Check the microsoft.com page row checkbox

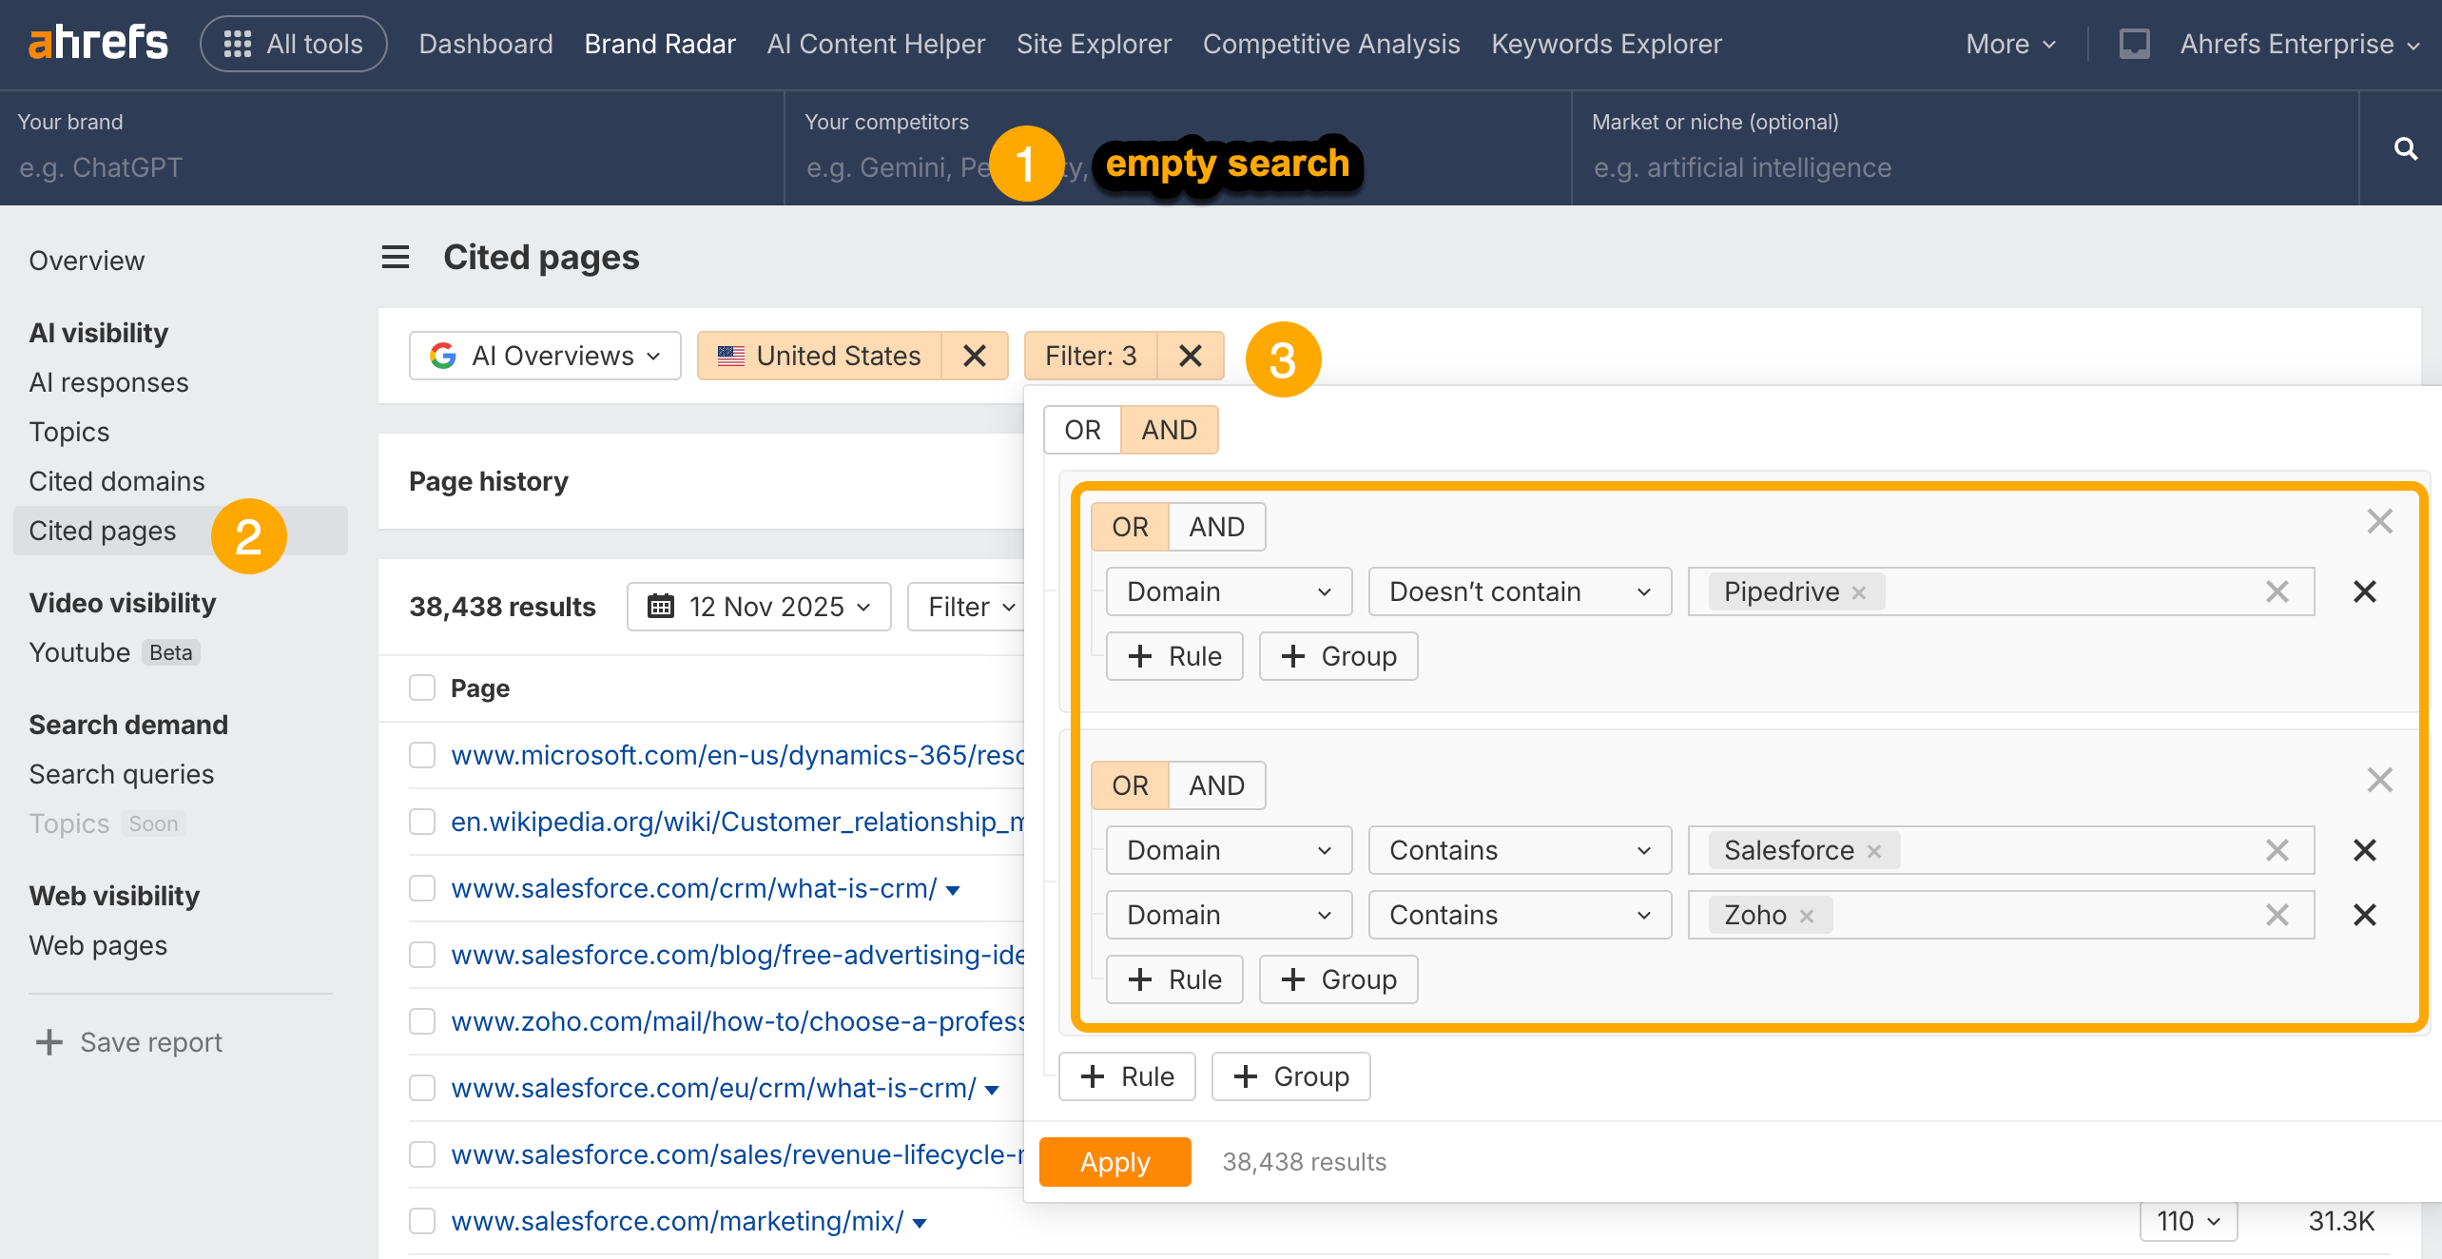[x=422, y=755]
